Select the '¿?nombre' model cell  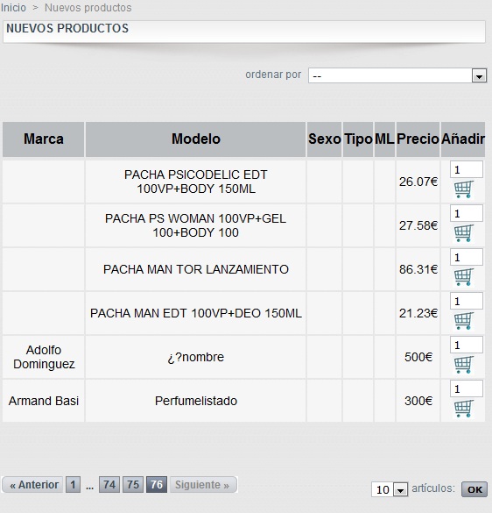[196, 357]
